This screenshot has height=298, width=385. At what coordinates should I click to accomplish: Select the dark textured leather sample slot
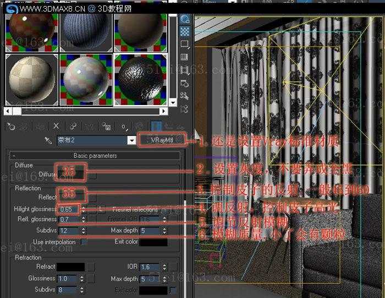click(x=140, y=80)
